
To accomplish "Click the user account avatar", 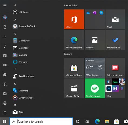I will coord(5,17).
